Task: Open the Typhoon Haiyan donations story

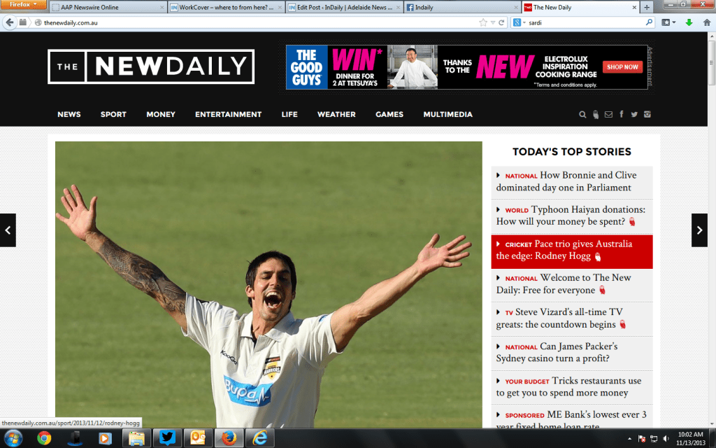Action: pyautogui.click(x=572, y=215)
